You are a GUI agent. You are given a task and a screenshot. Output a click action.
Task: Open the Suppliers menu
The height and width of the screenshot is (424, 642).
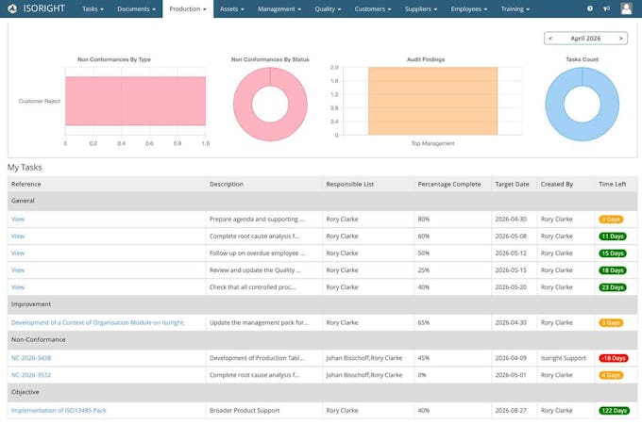421,9
